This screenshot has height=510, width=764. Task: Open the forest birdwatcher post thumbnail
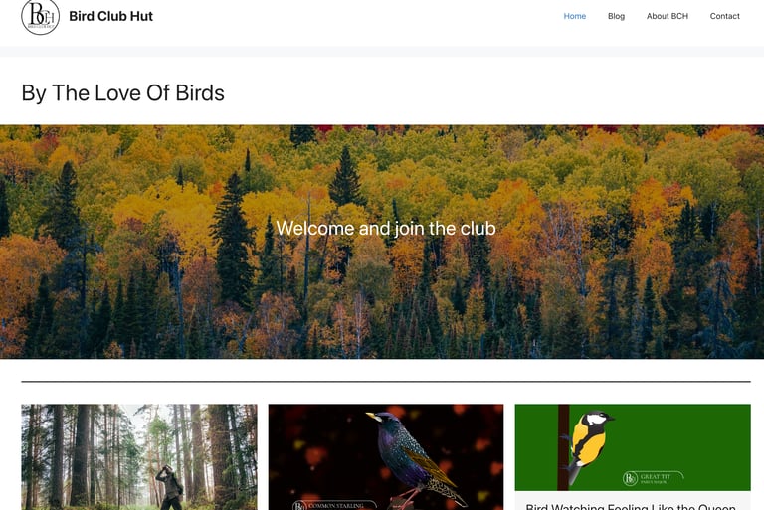[x=139, y=457]
